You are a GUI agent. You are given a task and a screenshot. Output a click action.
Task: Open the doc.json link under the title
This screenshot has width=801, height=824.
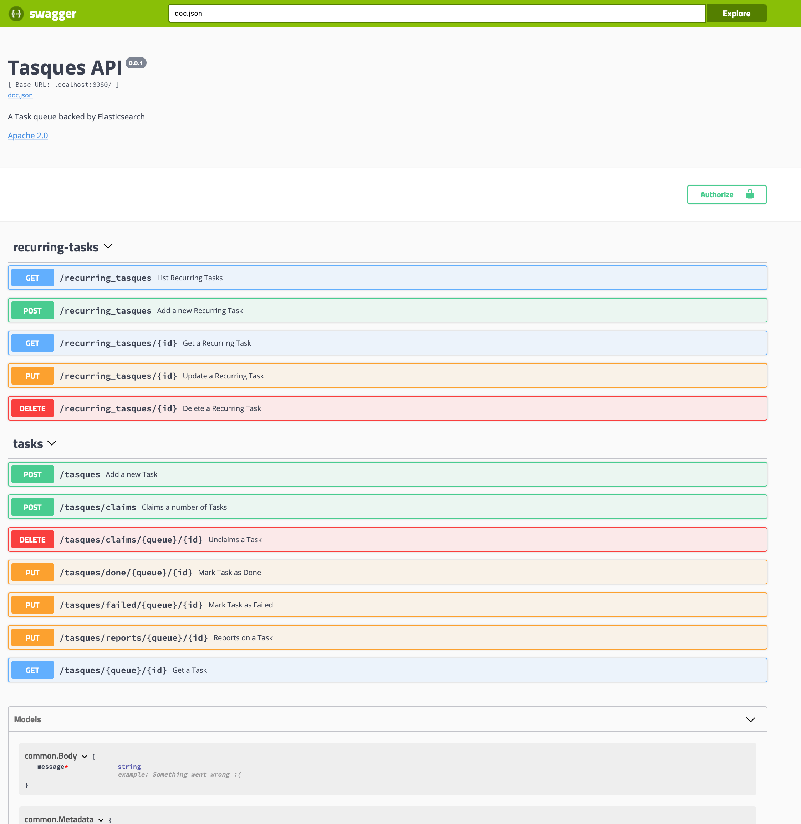click(x=20, y=95)
